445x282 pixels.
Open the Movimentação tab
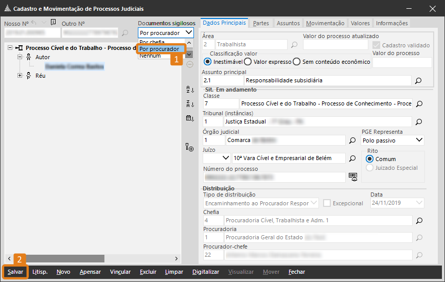click(325, 23)
